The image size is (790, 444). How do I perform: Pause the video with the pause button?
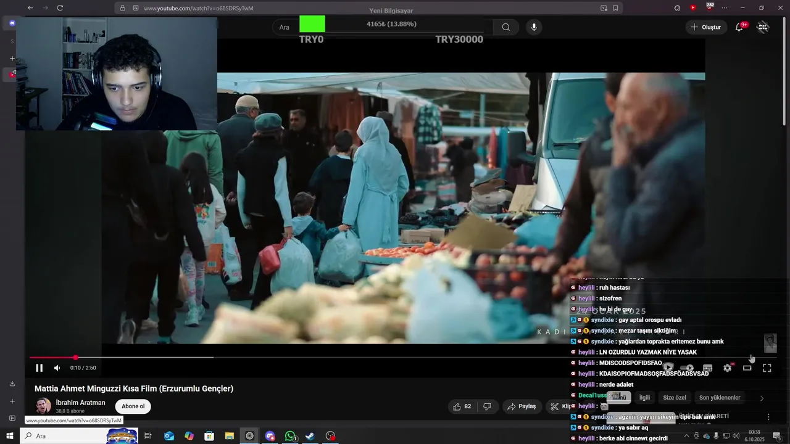39,368
